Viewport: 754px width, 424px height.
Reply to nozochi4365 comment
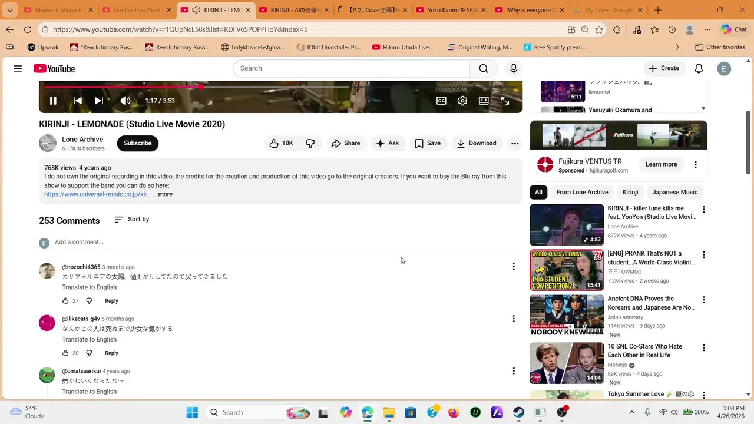coord(111,301)
